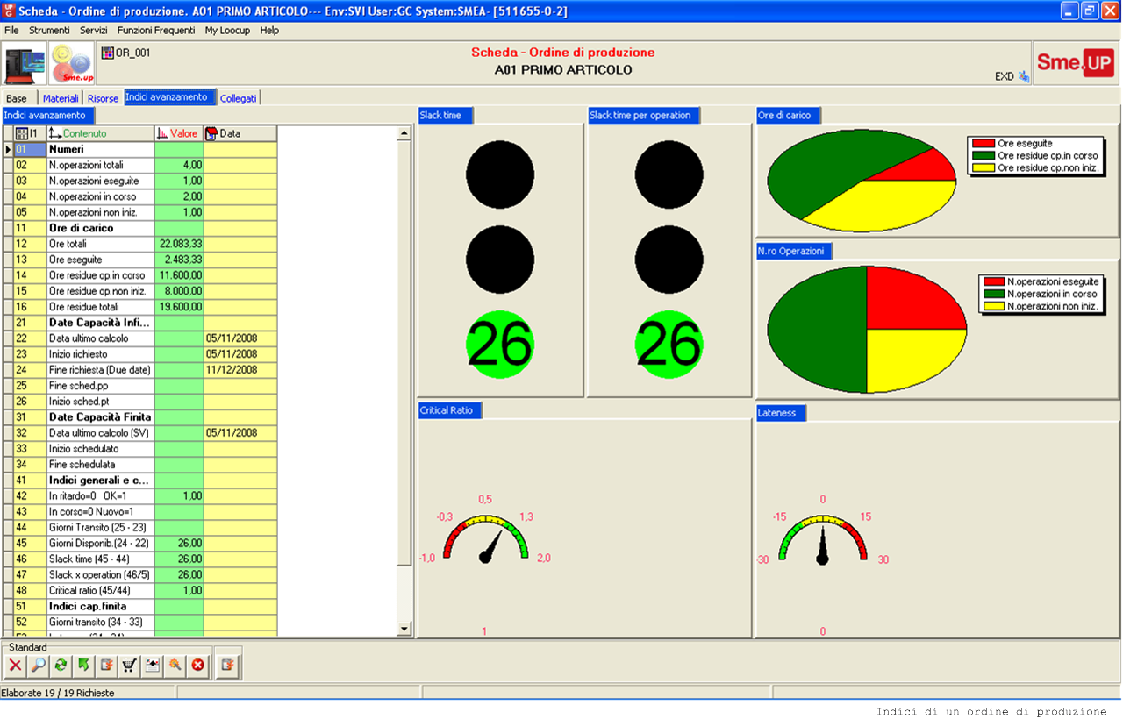Viewport: 1123px width, 719px height.
Task: Click yellow N.operazioni non iniz. legend swatch
Action: [994, 306]
